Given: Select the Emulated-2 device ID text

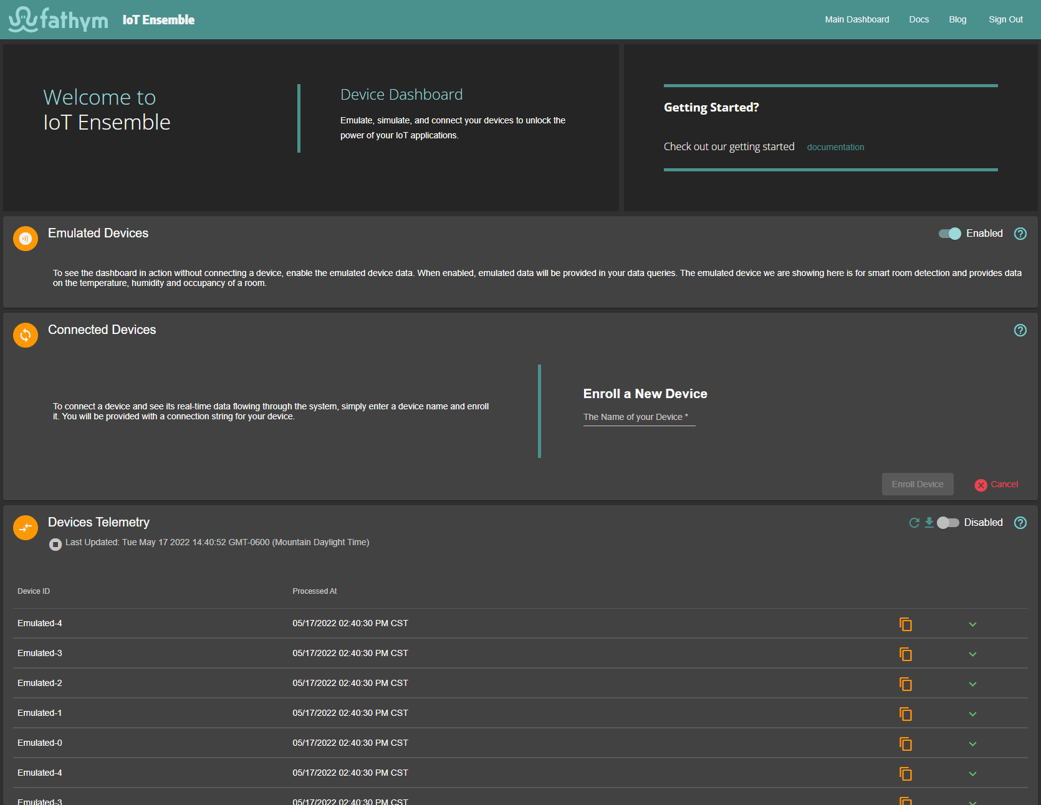Looking at the screenshot, I should [x=40, y=683].
